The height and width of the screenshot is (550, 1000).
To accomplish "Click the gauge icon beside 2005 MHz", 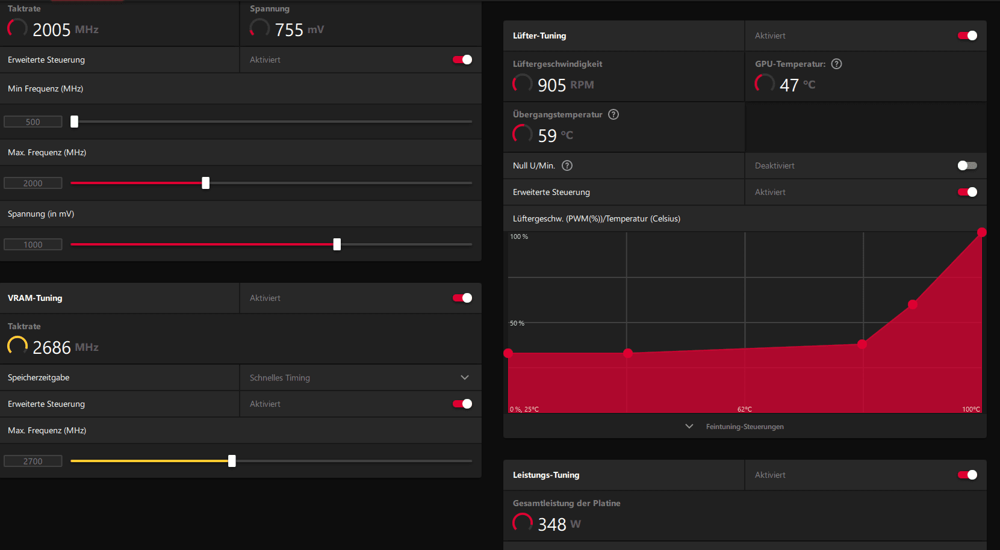I will 17,28.
